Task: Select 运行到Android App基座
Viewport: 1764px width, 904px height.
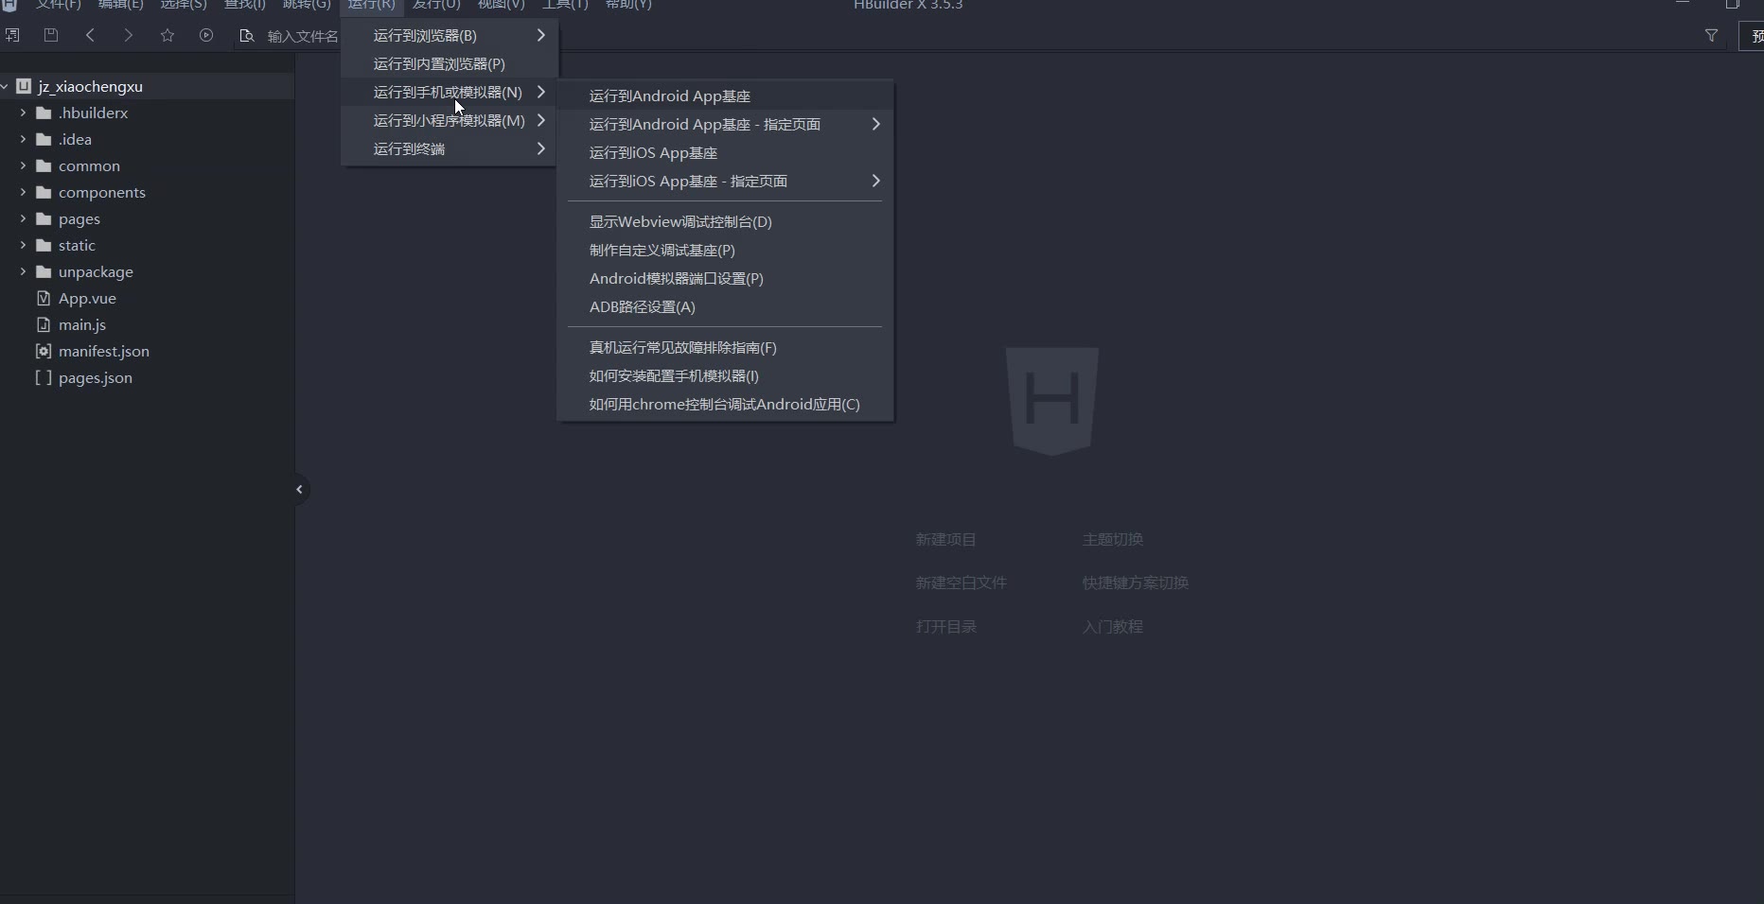Action: (x=726, y=96)
